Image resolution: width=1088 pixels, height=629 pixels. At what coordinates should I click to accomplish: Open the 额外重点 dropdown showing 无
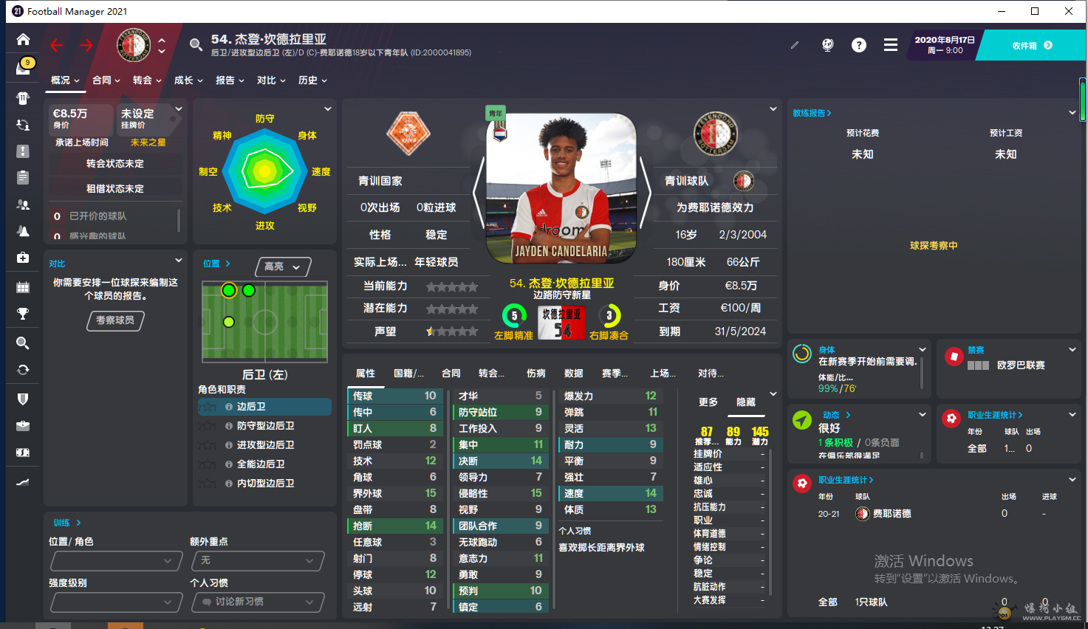click(258, 561)
